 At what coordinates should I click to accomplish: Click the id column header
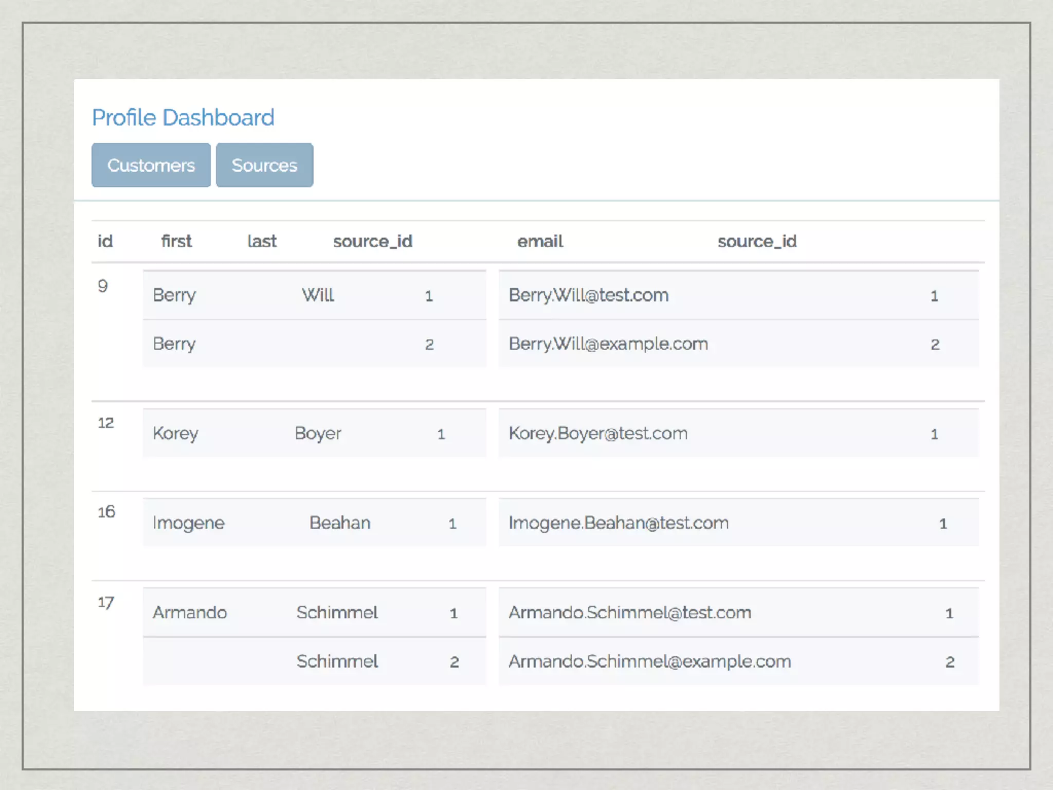pos(105,241)
